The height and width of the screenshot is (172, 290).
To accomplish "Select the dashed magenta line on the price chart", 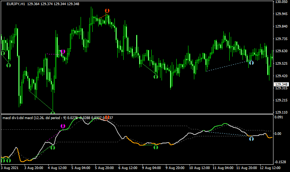I will click(x=54, y=54).
